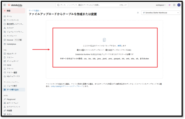Open the Serverless Starter Warehouse dropdown
The height and width of the screenshot is (119, 185).
pyautogui.click(x=161, y=13)
